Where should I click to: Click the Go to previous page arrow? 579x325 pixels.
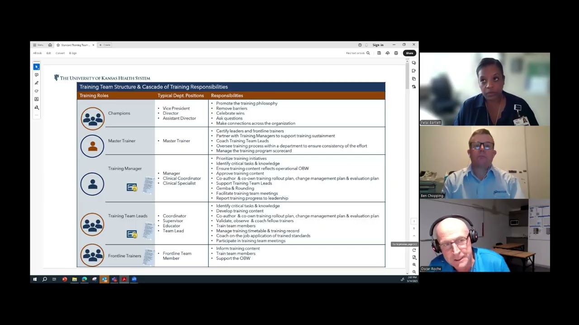(414, 236)
